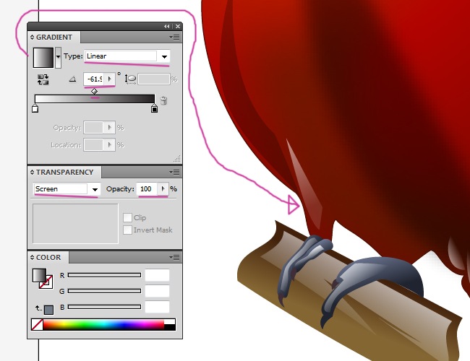470x361 pixels.
Task: Click the gradient stop Opacity field
Action: coord(93,128)
